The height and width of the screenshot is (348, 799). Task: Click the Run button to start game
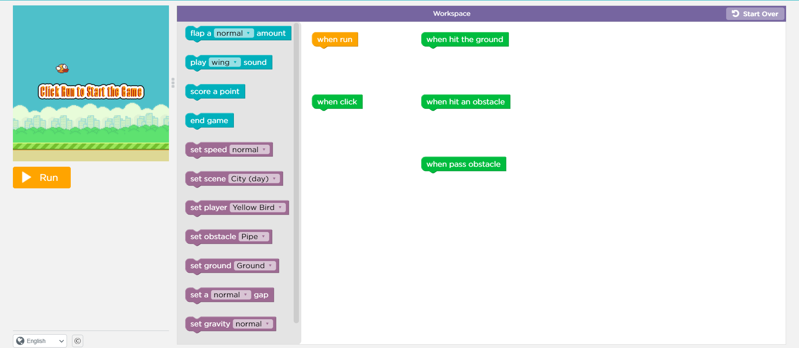tap(42, 178)
